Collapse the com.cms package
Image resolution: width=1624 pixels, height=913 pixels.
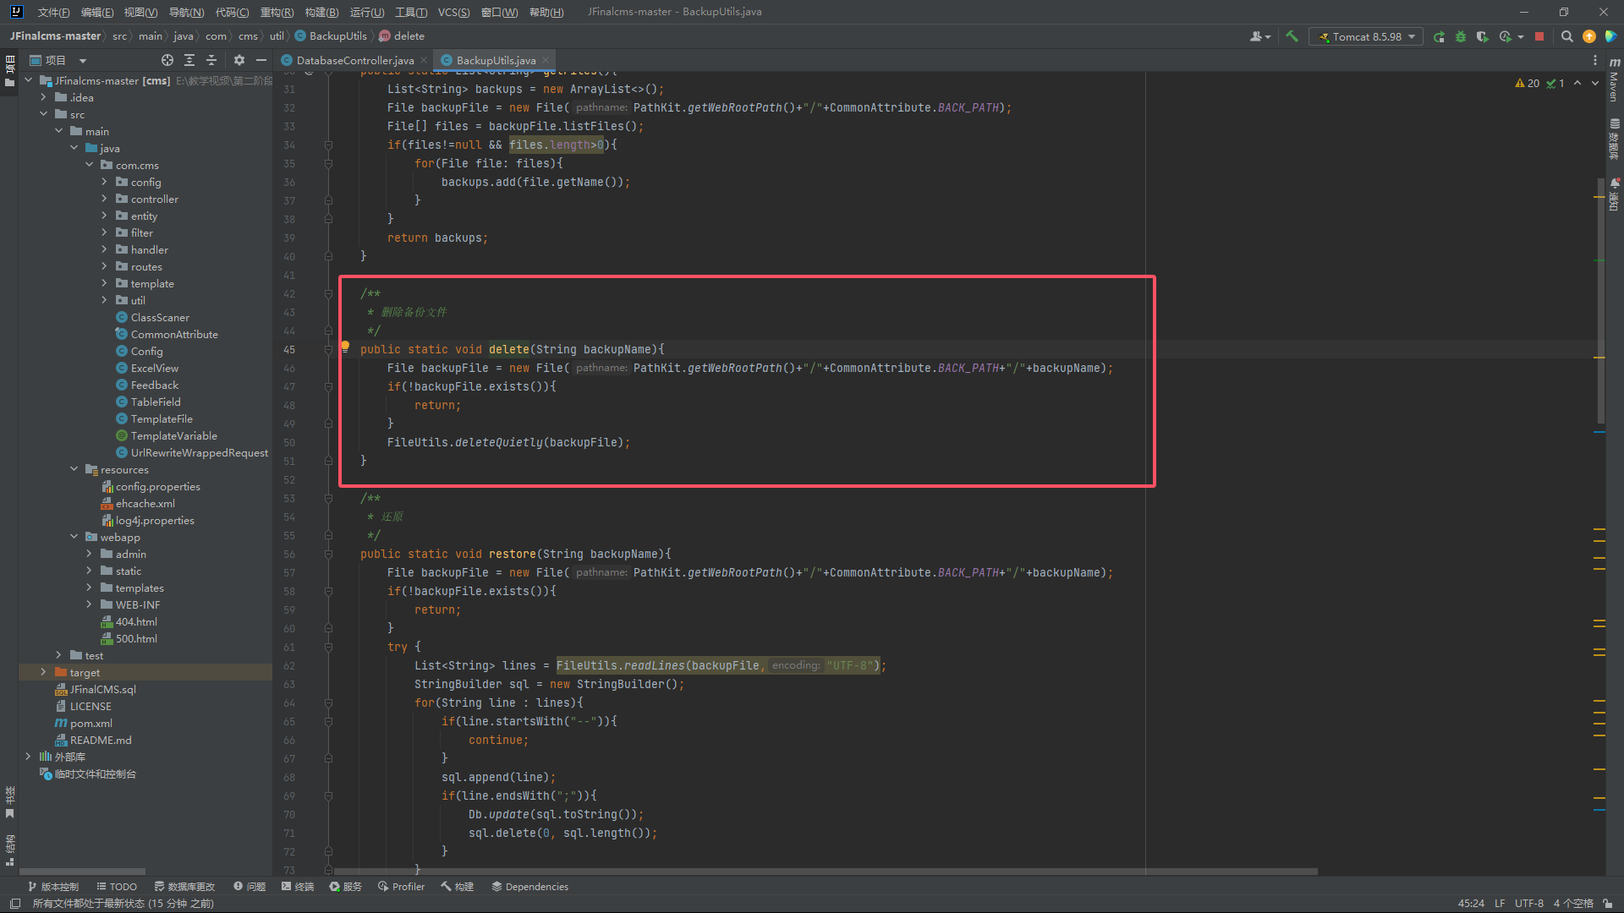(x=90, y=165)
